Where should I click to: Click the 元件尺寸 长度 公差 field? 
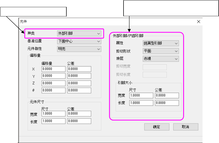(79, 121)
